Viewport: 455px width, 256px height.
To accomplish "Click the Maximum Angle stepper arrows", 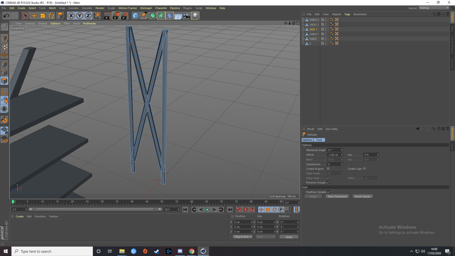I will [341, 150].
